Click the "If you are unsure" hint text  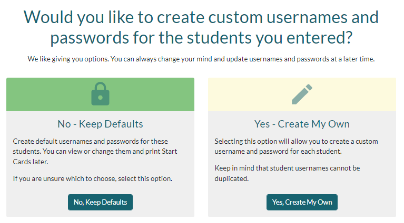[x=93, y=179]
